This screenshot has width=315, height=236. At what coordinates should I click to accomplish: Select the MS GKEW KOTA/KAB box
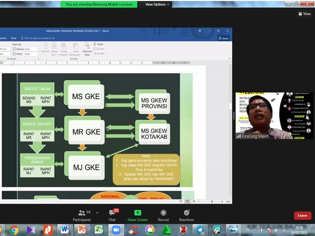pyautogui.click(x=154, y=134)
